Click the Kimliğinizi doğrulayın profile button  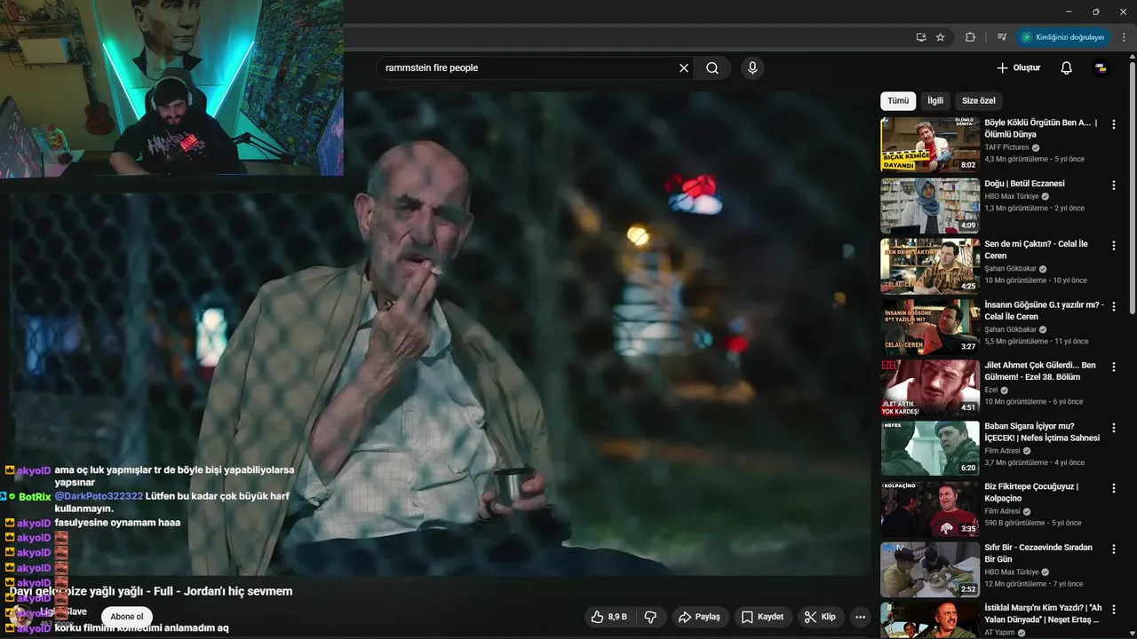1063,37
